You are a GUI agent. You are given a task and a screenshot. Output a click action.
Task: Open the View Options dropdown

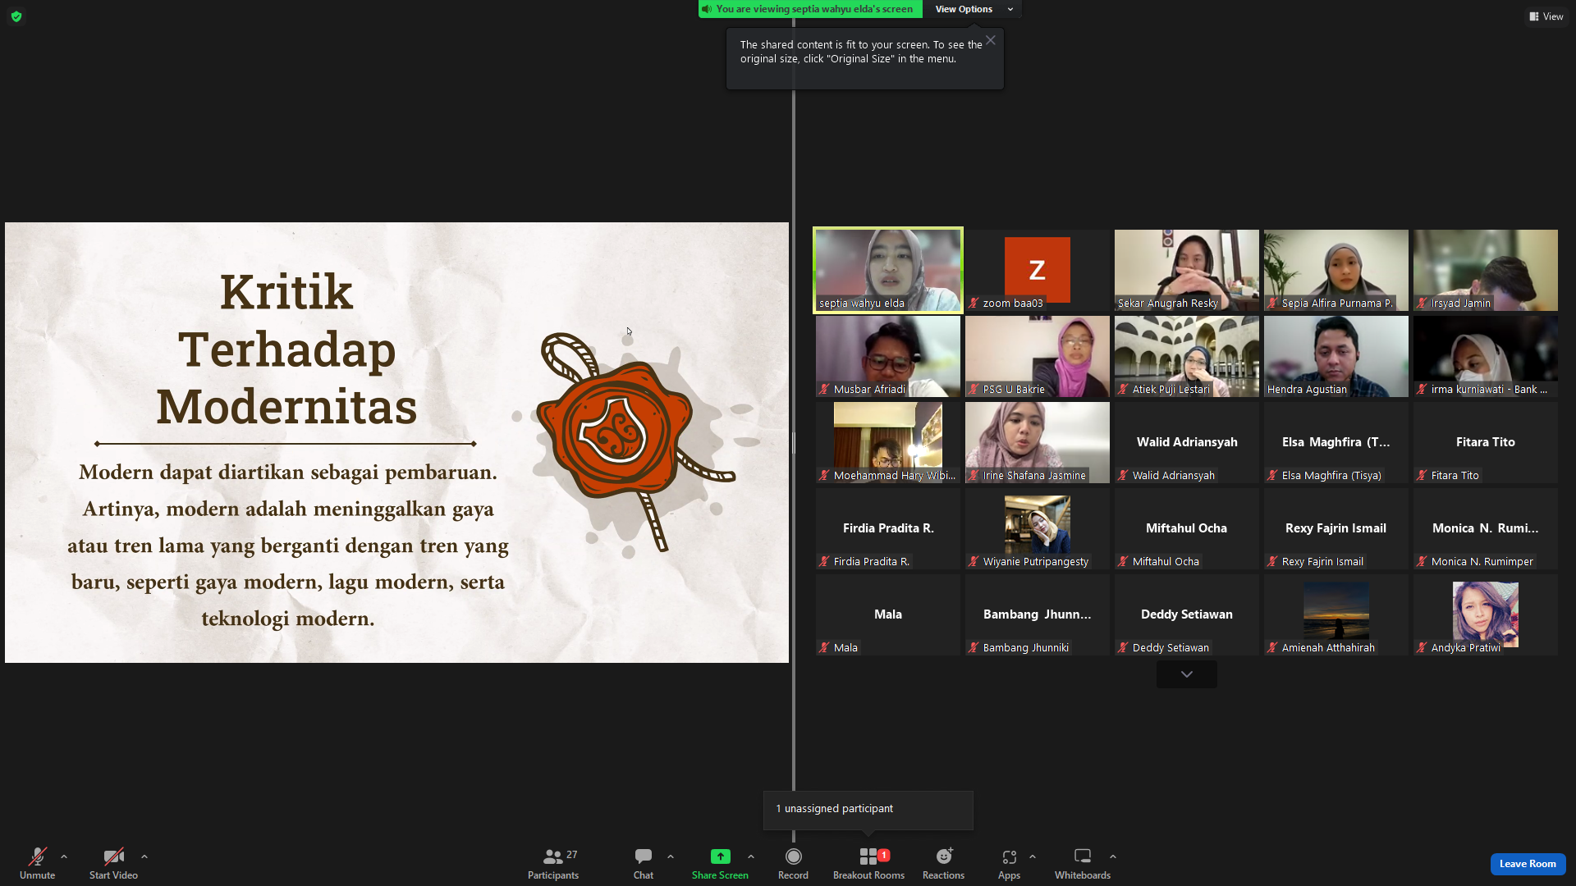click(x=974, y=9)
